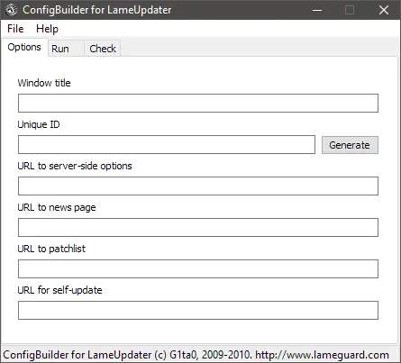Viewport: 401px width, 363px height.
Task: Minimize the ConfigBuilder window
Action: [317, 10]
